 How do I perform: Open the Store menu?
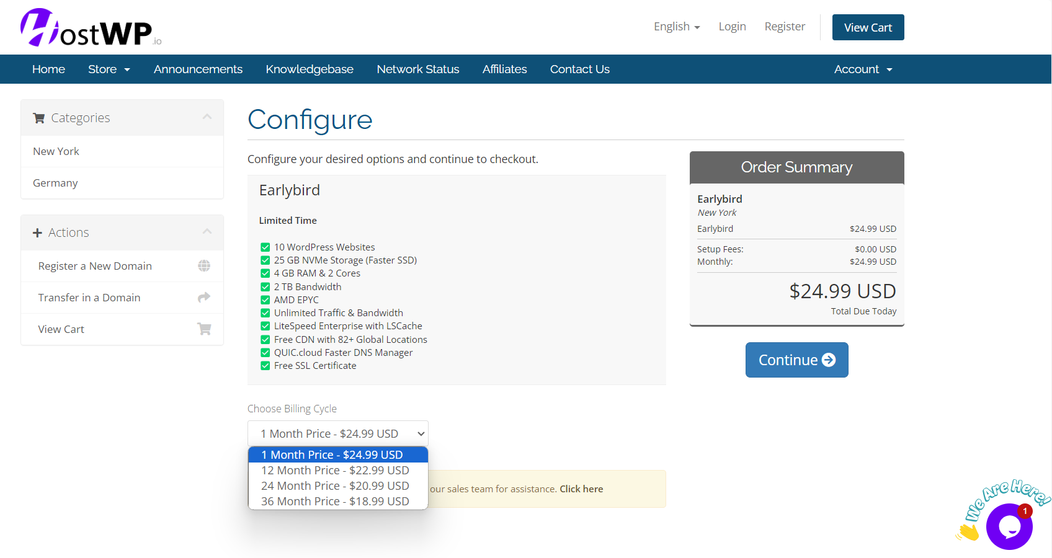click(109, 69)
